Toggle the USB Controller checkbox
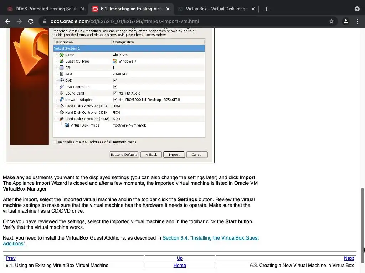This screenshot has width=365, height=273. (115, 87)
